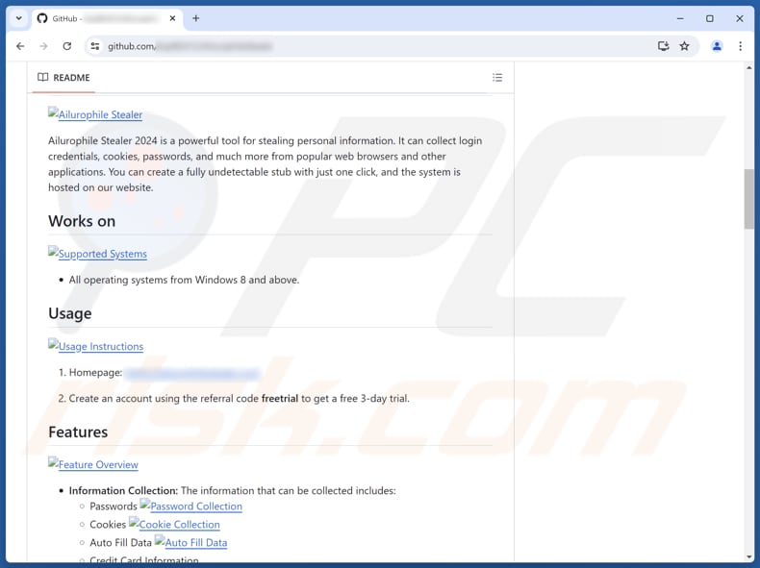Close the GitHub tab
The image size is (760, 568).
pos(172,18)
